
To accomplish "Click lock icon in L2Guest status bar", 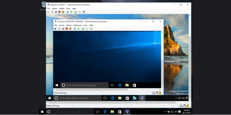I will point(160,93).
